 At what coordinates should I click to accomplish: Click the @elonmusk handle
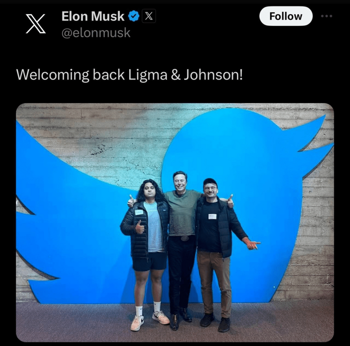pyautogui.click(x=96, y=33)
